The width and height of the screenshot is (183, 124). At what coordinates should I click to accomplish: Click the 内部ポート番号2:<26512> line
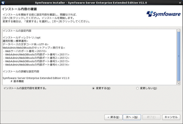(x=36, y=58)
